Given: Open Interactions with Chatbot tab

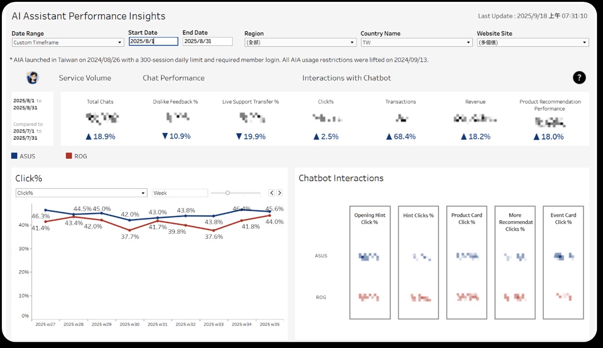Looking at the screenshot, I should (x=346, y=78).
